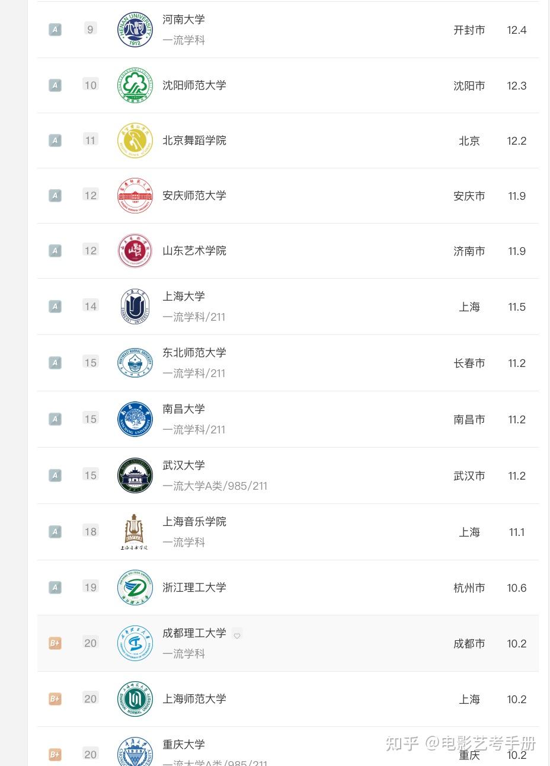This screenshot has height=766, width=550.
Task: Click the score 12.3 for 沈阳师范大学
Action: tap(517, 86)
